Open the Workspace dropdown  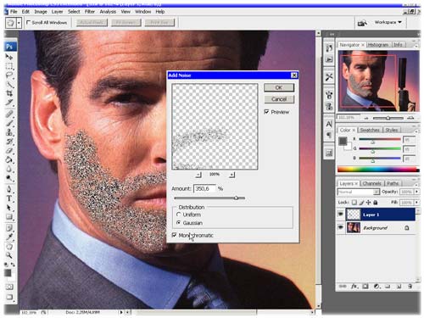(x=388, y=22)
